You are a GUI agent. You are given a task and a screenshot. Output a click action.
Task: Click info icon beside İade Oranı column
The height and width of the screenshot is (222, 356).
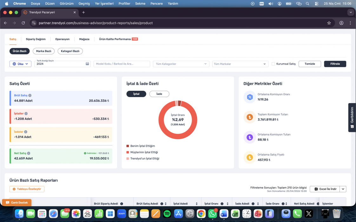[283, 204]
